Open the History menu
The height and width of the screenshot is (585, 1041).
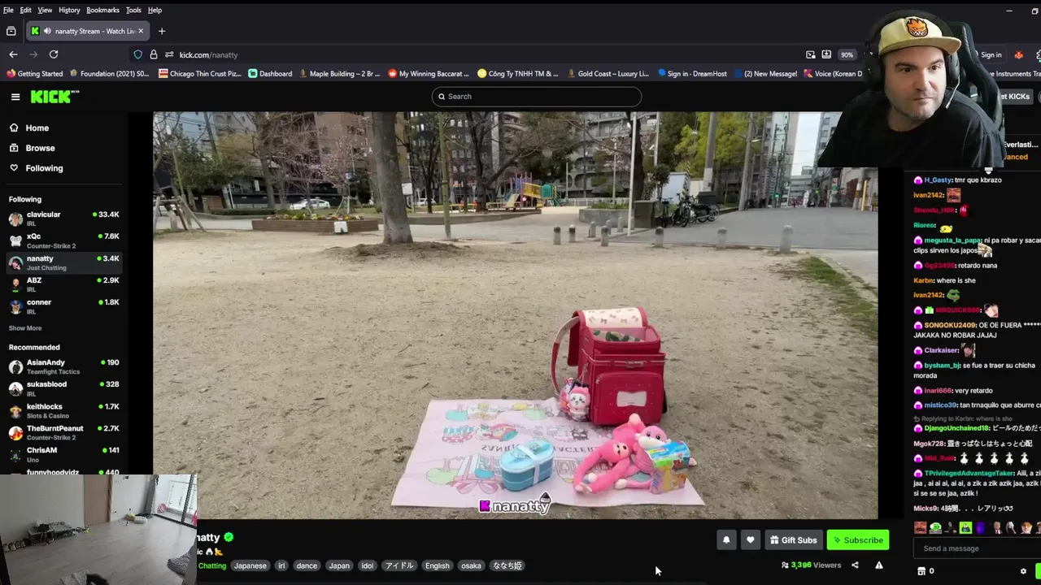(x=69, y=10)
